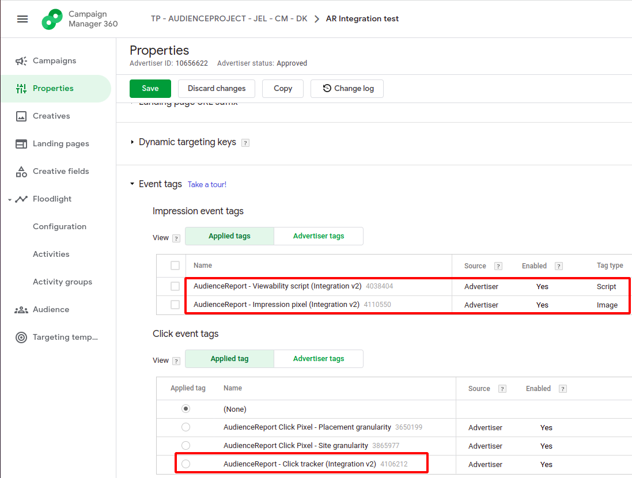Click help icon beside click tags Source column
Screen dimensions: 632x478
(x=502, y=389)
